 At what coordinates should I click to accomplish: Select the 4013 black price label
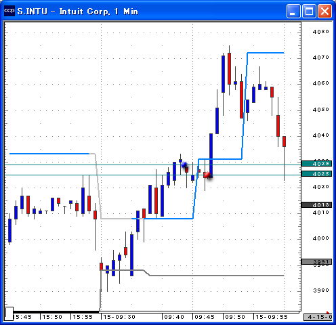point(316,205)
